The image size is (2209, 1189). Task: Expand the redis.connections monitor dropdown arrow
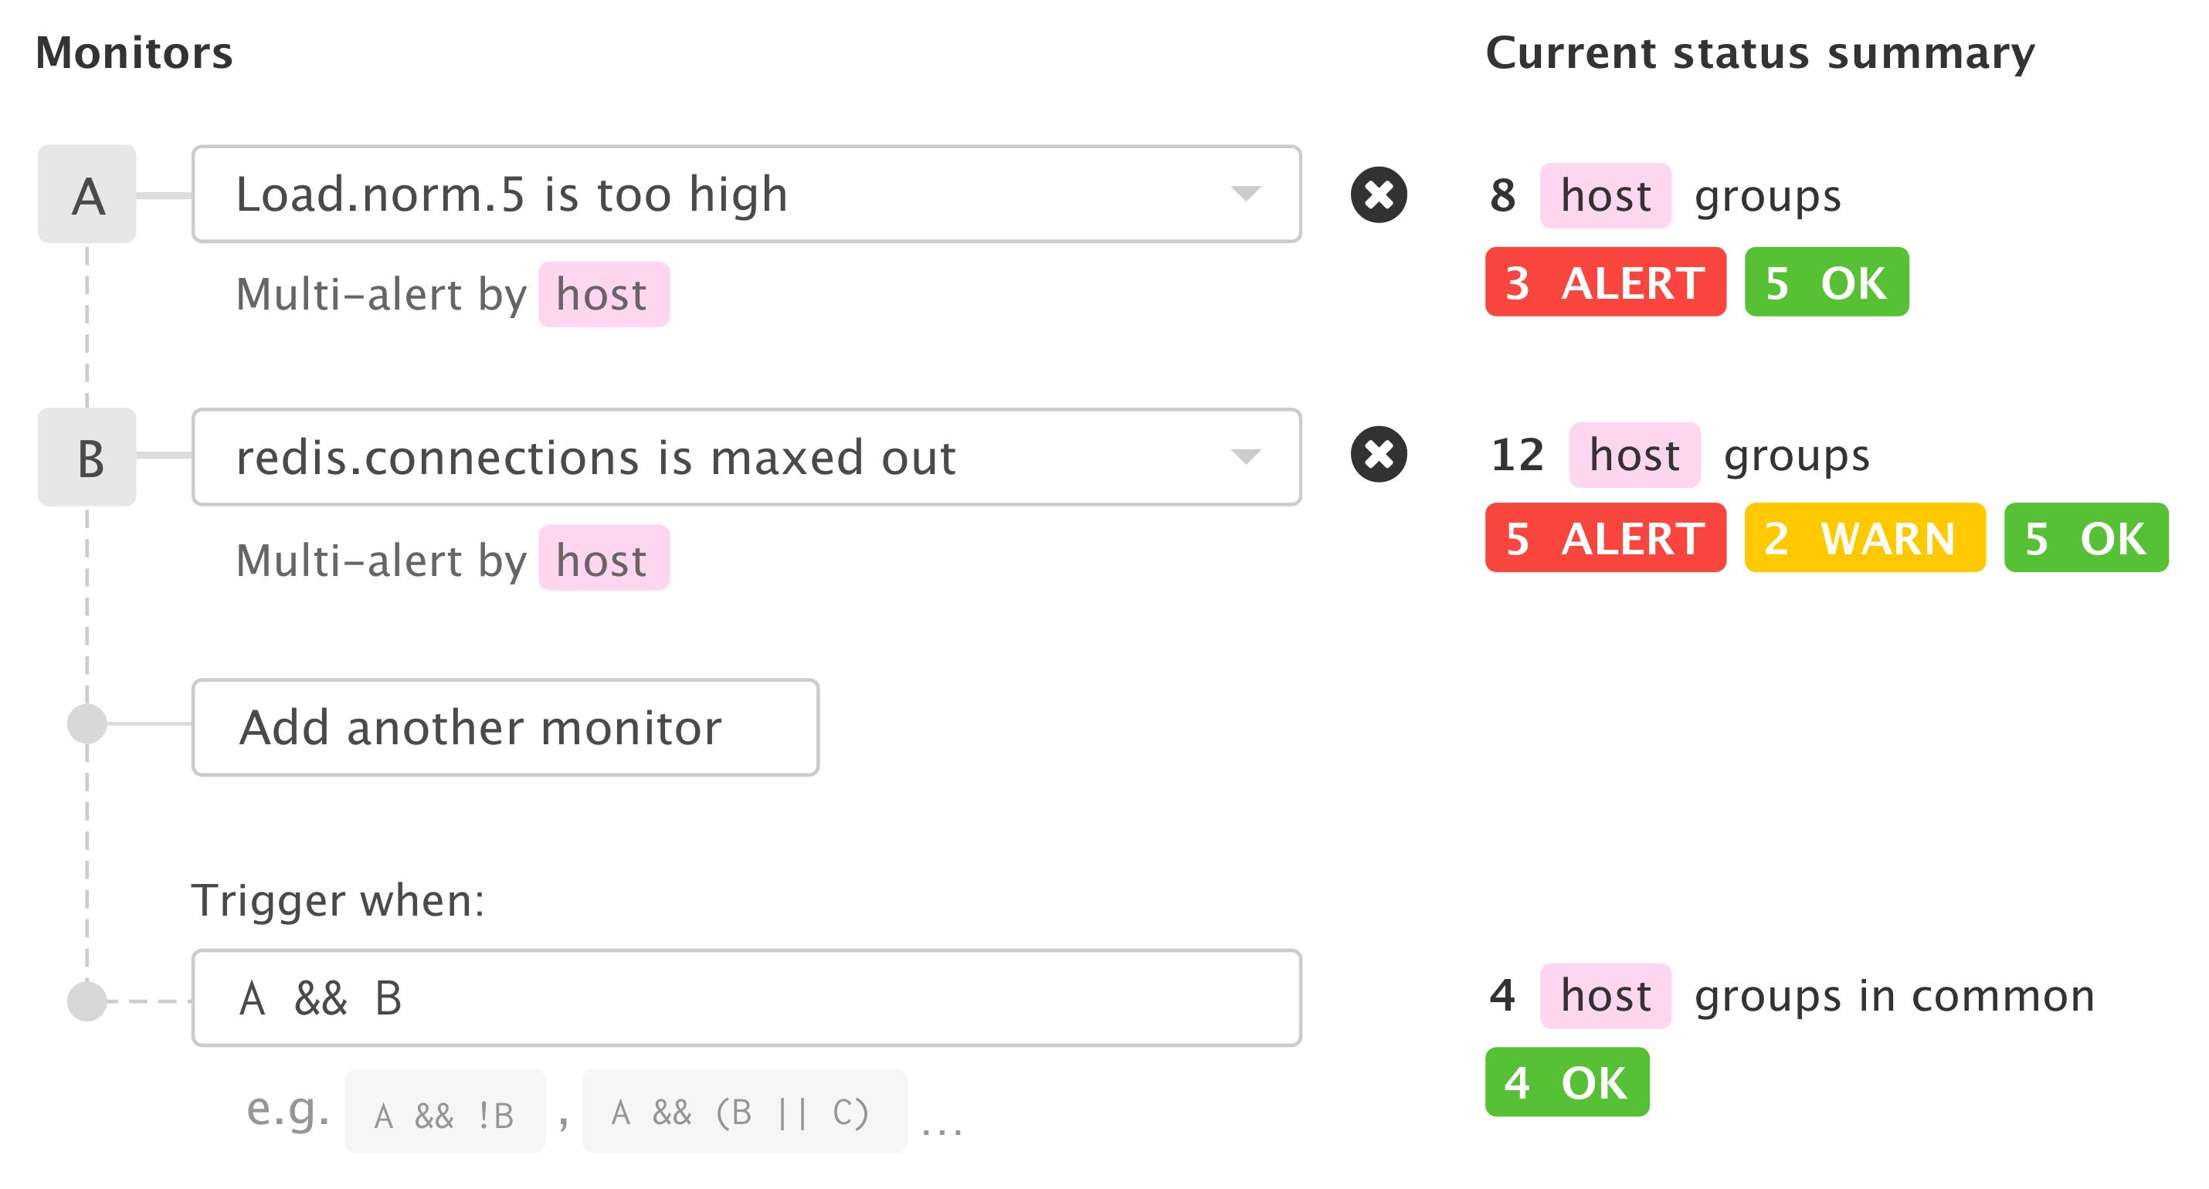coord(1245,456)
